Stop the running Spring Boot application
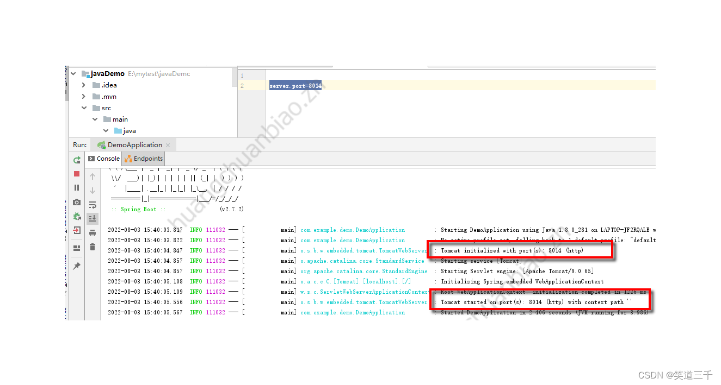Viewport: 721px width, 385px height. [77, 174]
